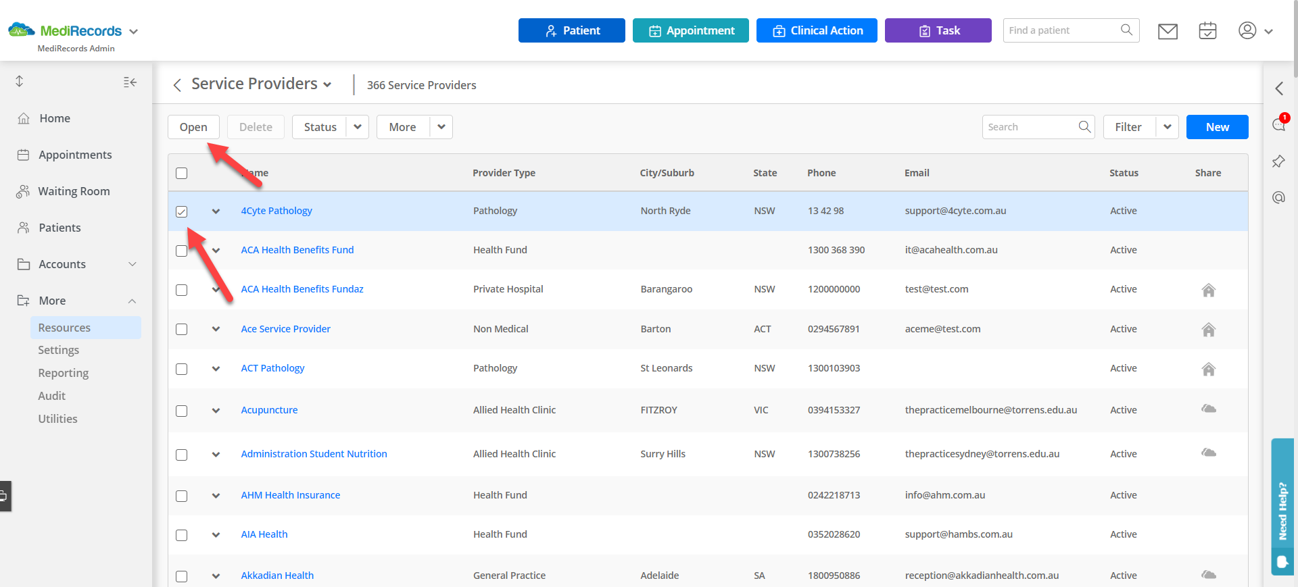This screenshot has height=587, width=1298.
Task: Click the magnifier in the list Search box
Action: [1084, 126]
